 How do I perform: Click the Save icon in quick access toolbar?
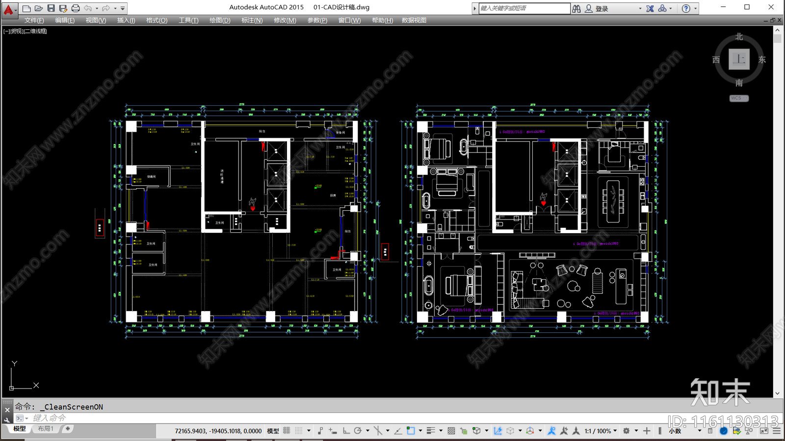tap(51, 8)
